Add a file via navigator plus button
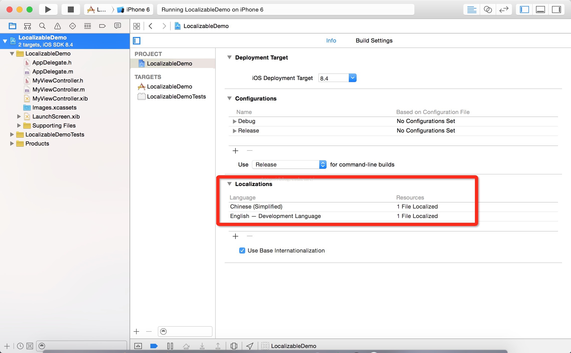 tap(7, 346)
